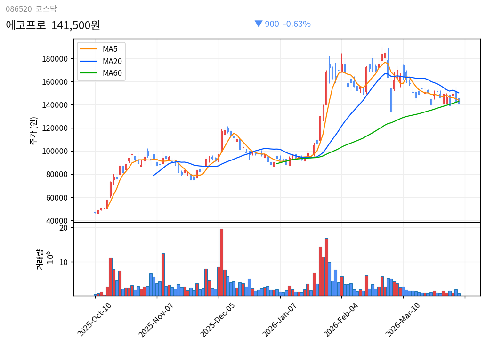486x345 pixels.
Task: Click the 180000 price axis tick
Action: click(56, 59)
